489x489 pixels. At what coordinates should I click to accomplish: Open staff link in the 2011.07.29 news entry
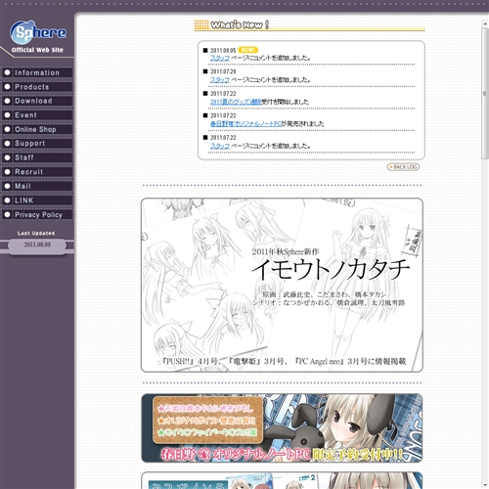pos(220,79)
